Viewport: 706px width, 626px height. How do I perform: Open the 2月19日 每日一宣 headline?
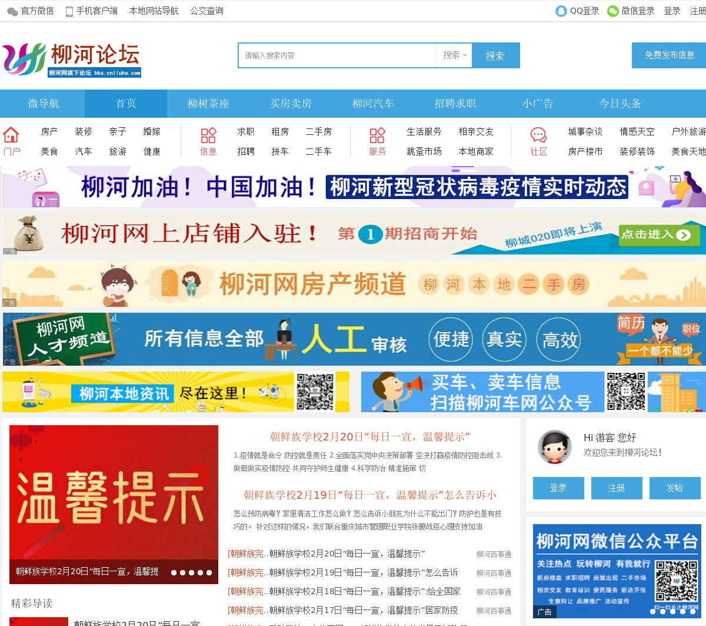click(370, 495)
